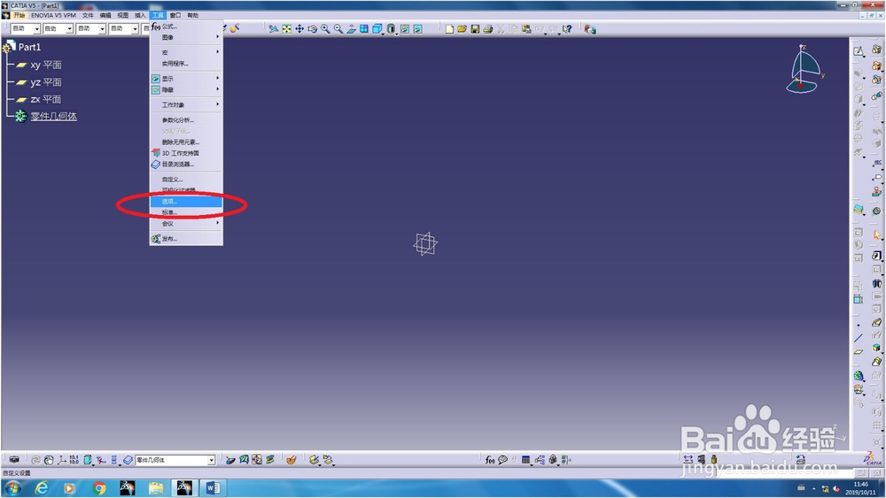
Task: Open the 开始 start menu
Action: pyautogui.click(x=19, y=15)
